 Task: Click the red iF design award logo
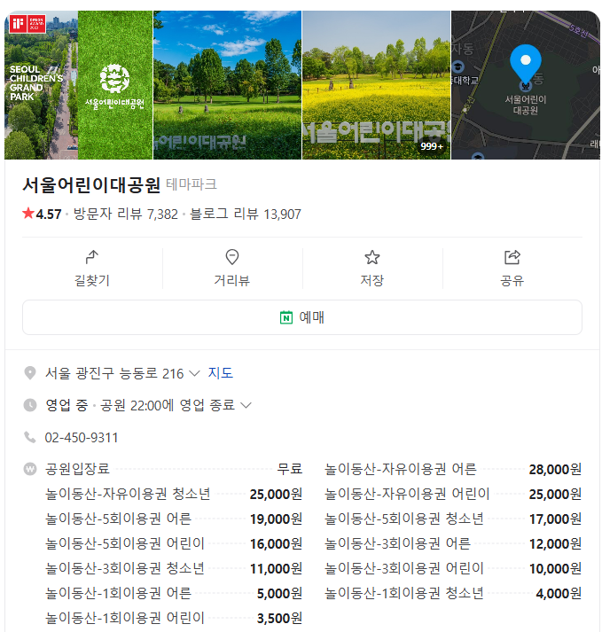[x=27, y=24]
